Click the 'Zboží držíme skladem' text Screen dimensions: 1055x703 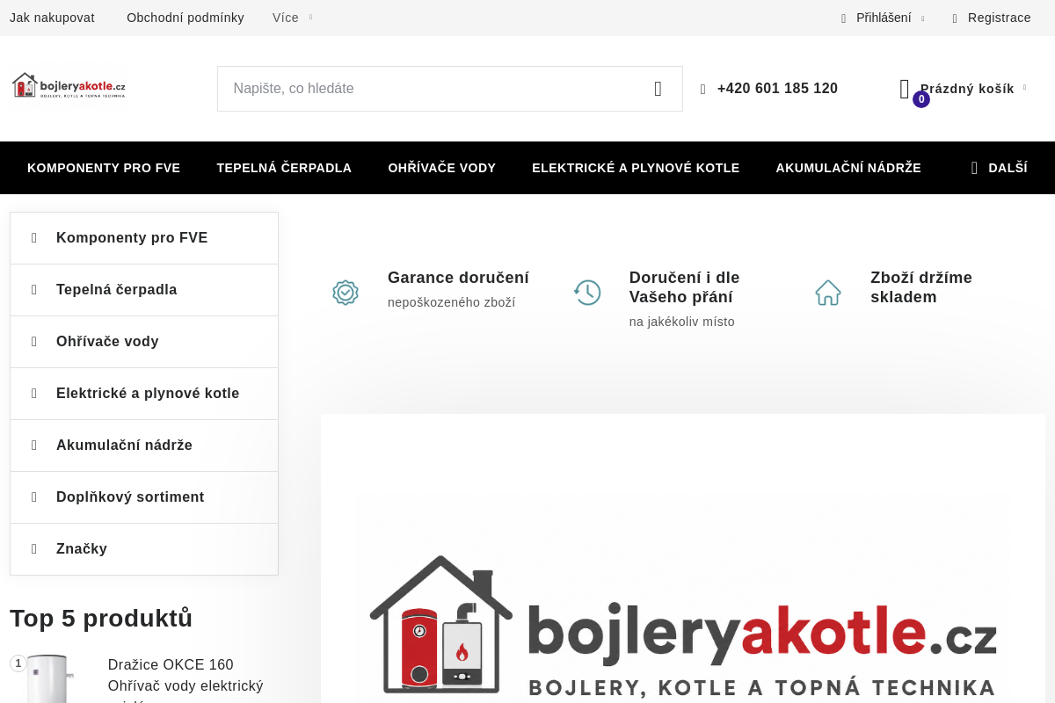pos(921,287)
